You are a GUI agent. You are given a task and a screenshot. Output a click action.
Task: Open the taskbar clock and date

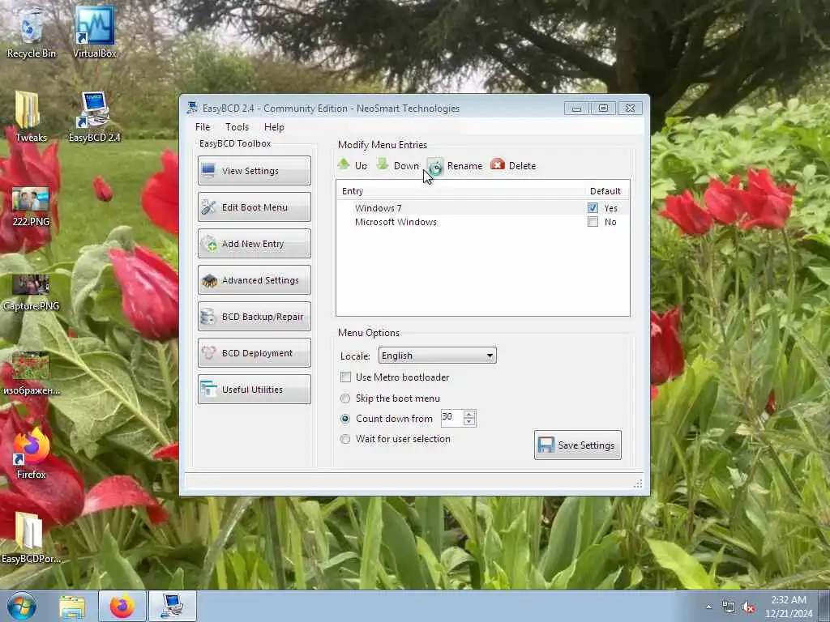789,607
